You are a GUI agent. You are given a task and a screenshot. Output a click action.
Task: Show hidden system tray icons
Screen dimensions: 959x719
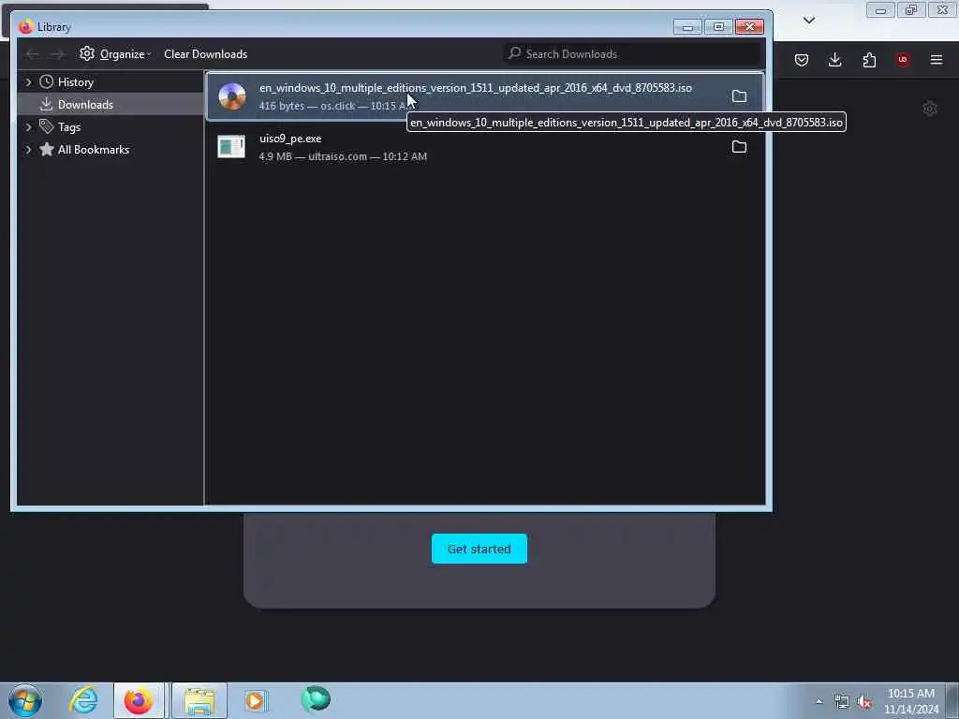819,701
